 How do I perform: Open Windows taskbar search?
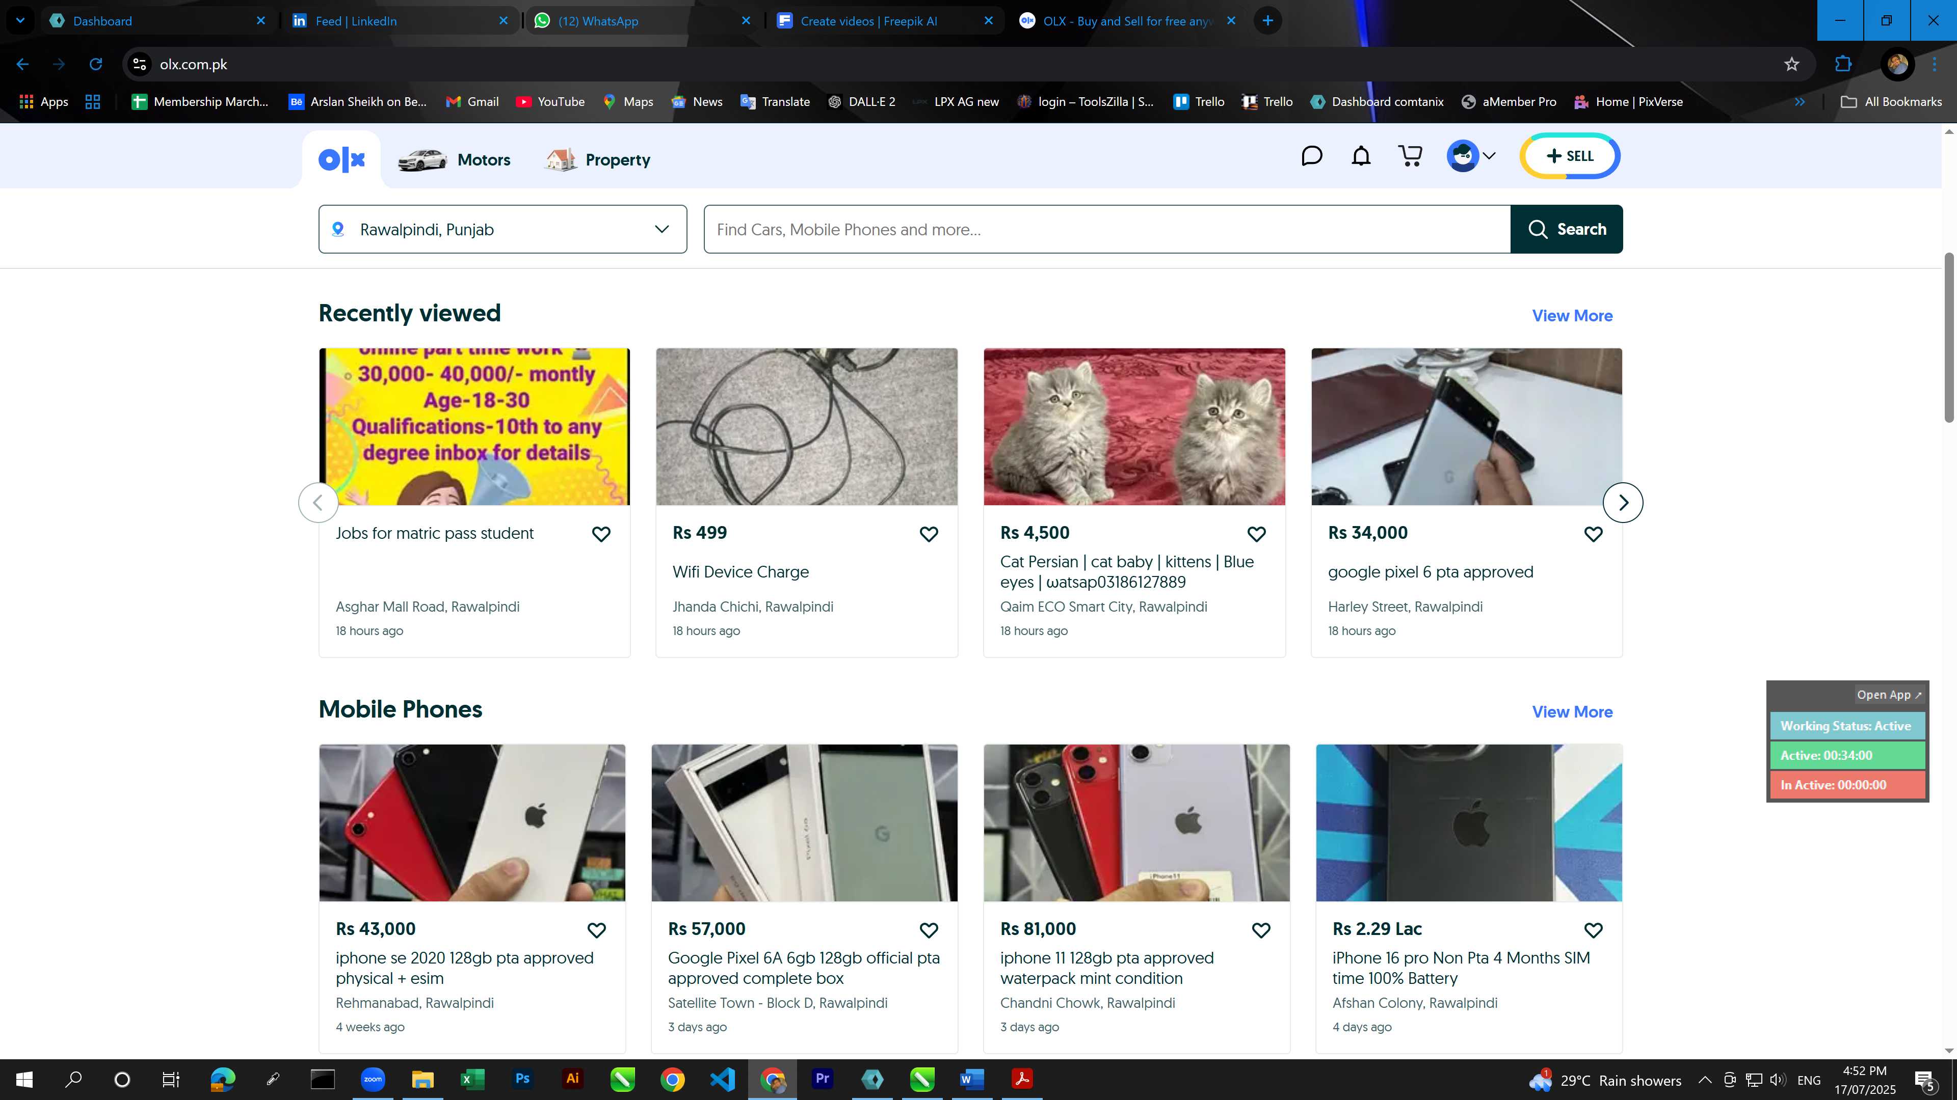73,1079
